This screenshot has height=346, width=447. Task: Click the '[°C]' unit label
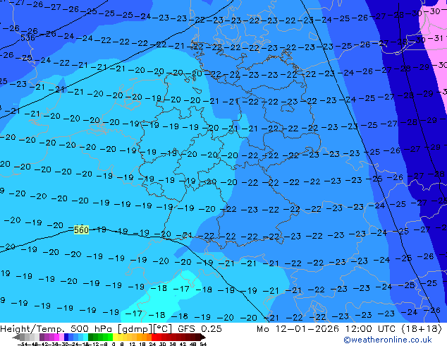(x=163, y=329)
